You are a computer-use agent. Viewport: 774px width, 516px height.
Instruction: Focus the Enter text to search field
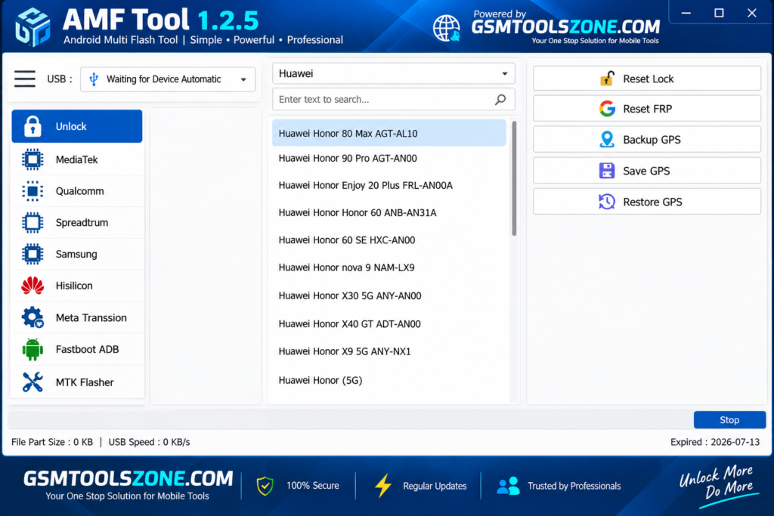[x=393, y=100]
